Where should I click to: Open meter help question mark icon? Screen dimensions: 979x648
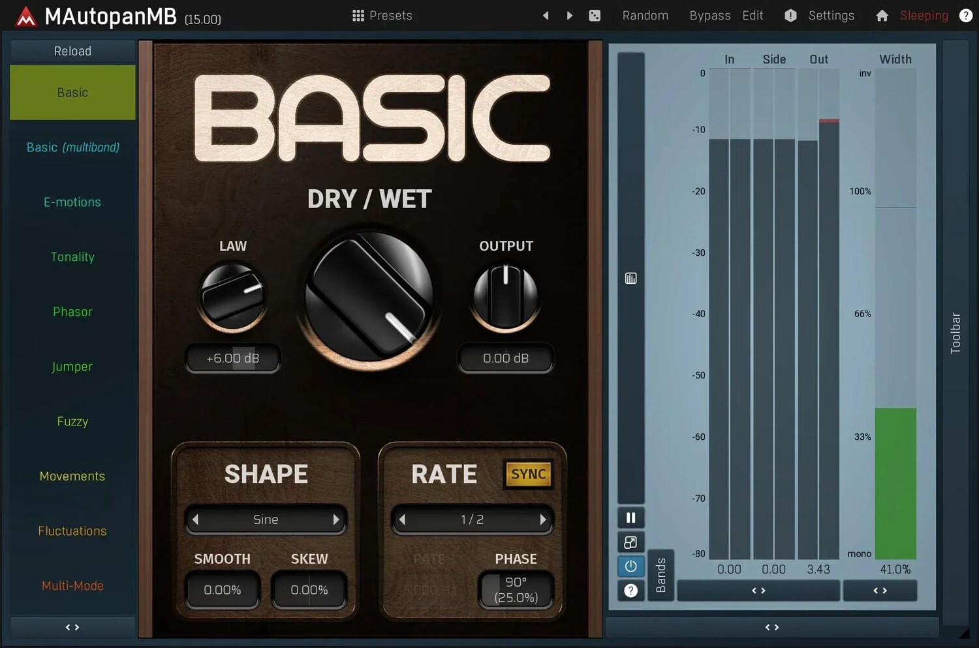coord(630,591)
